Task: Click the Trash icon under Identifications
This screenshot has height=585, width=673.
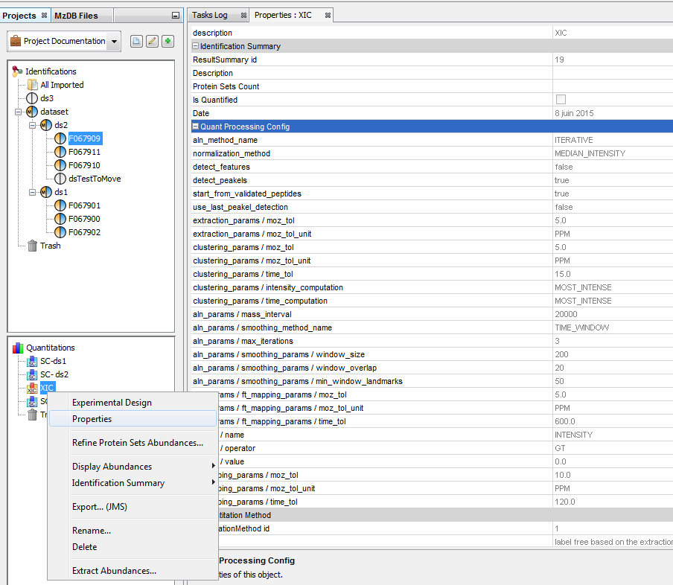Action: [x=32, y=246]
